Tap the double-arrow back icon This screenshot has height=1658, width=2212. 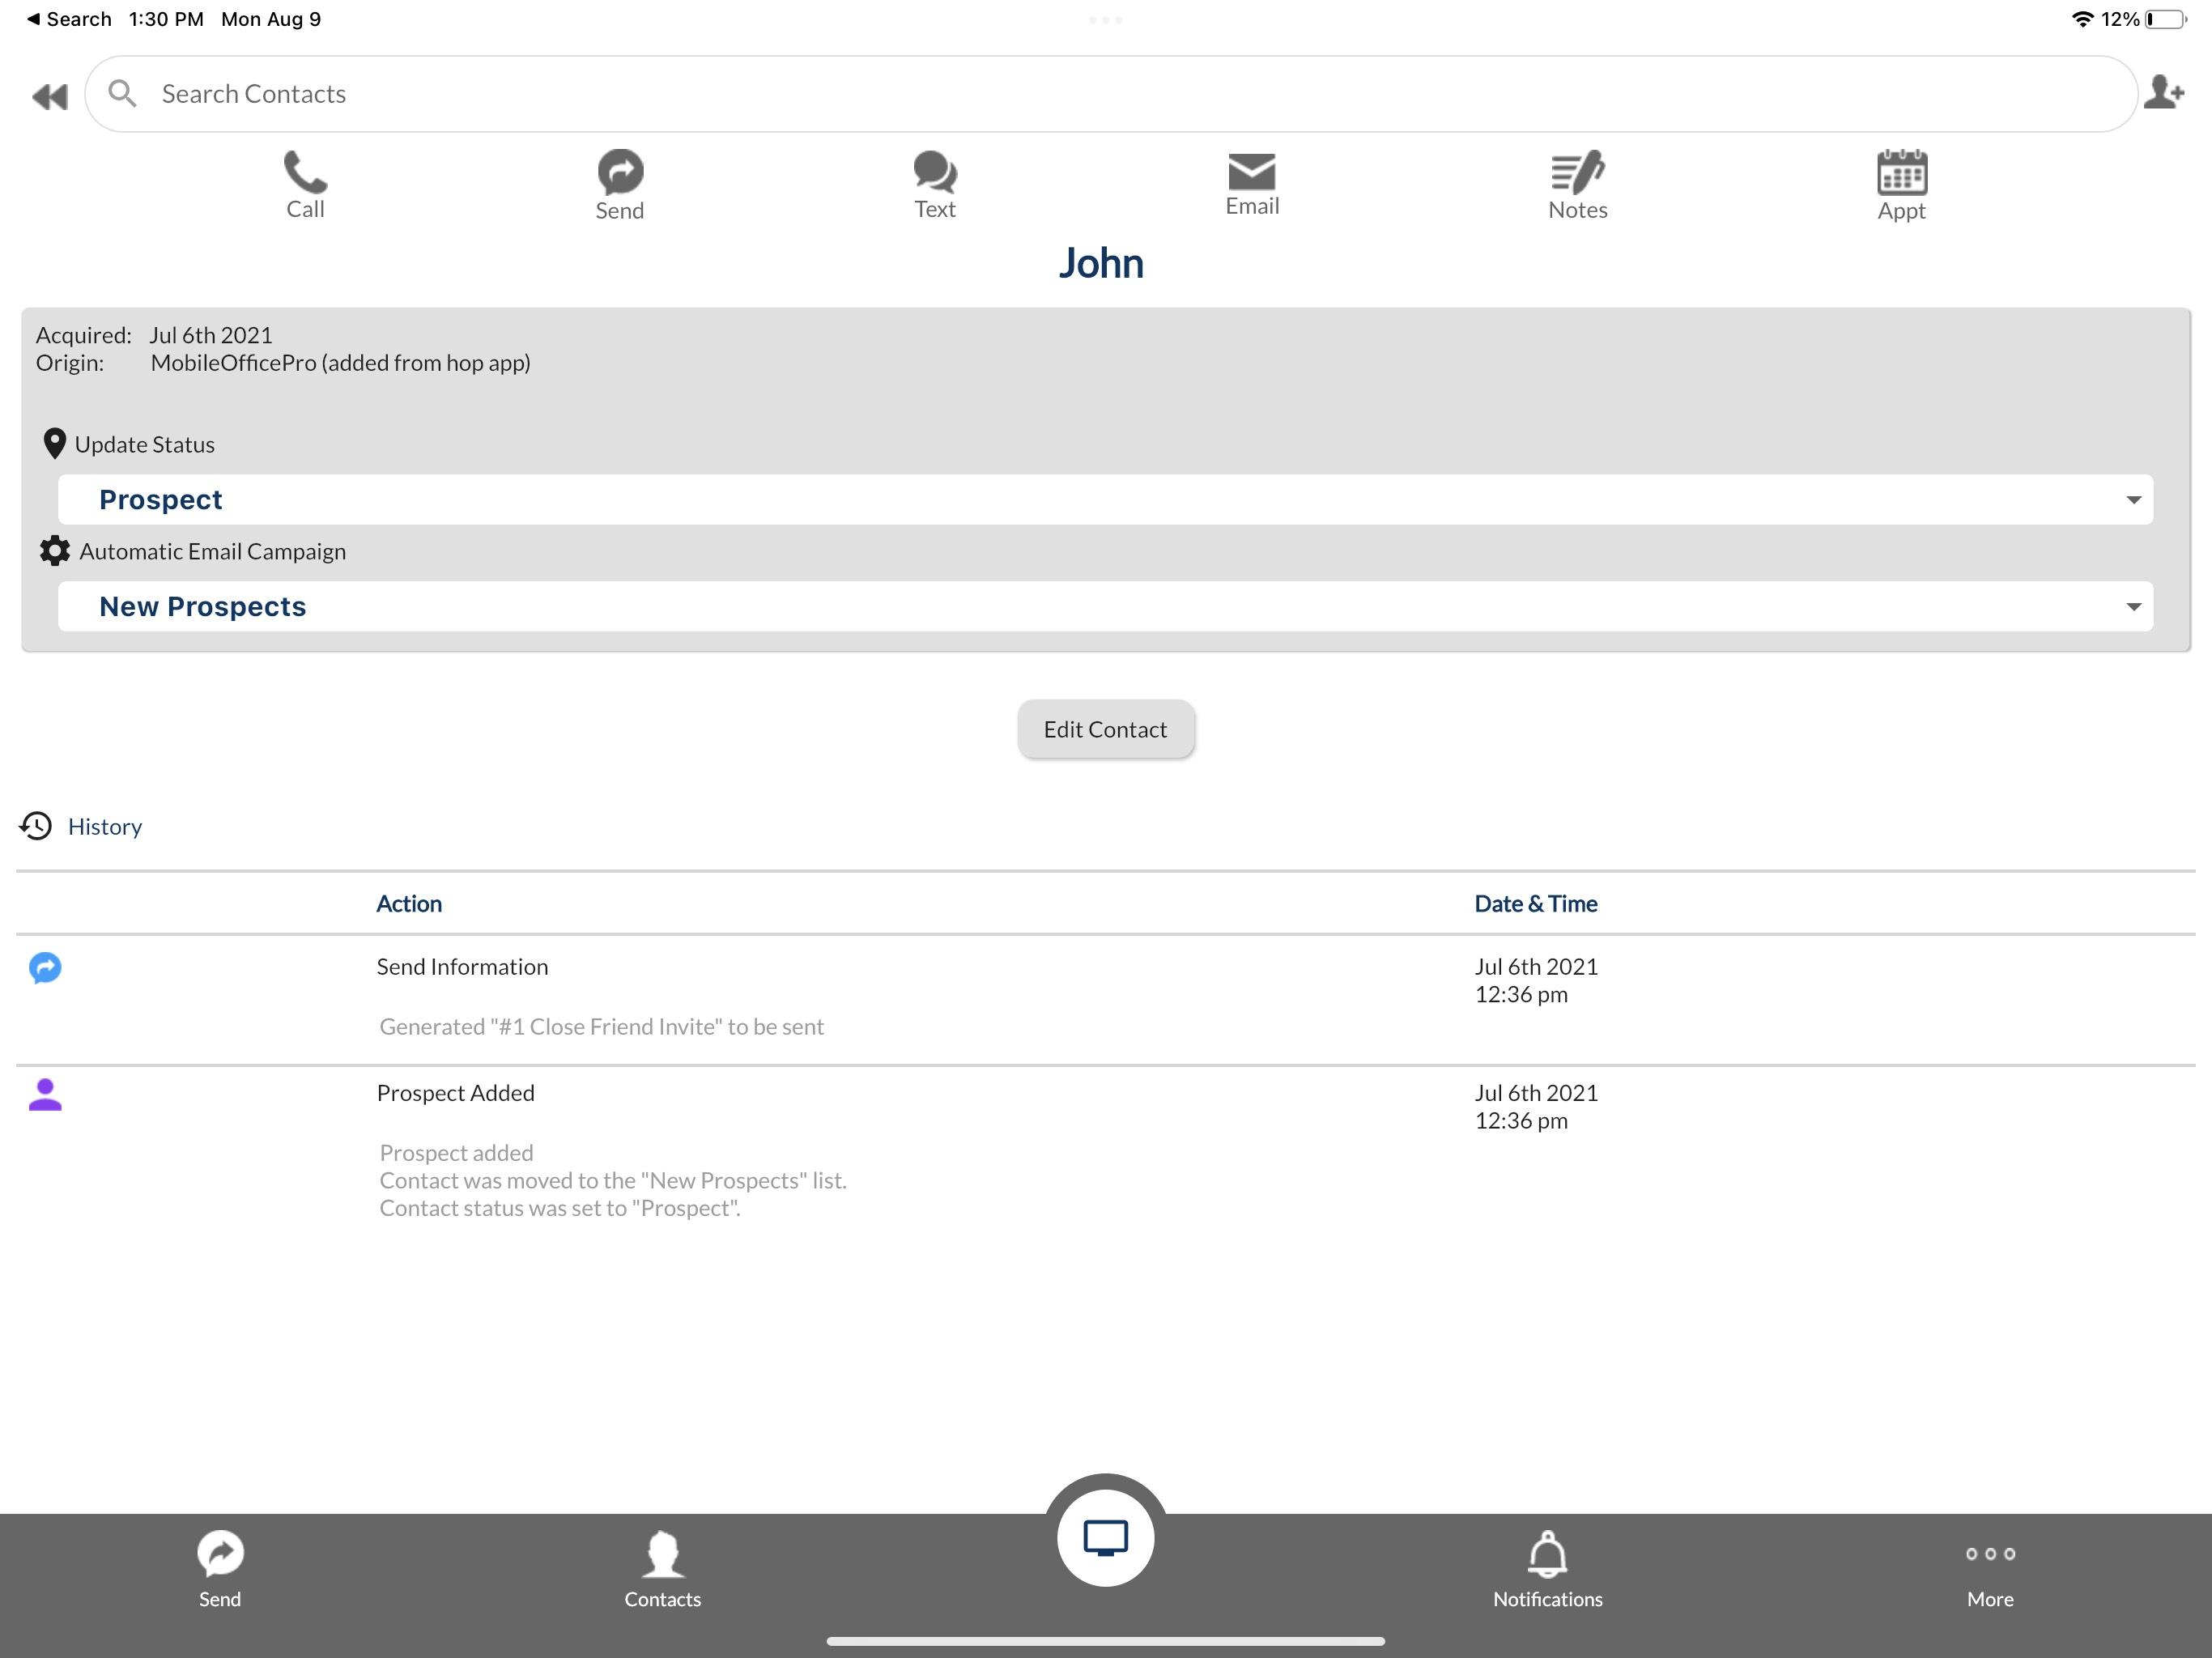coord(49,96)
